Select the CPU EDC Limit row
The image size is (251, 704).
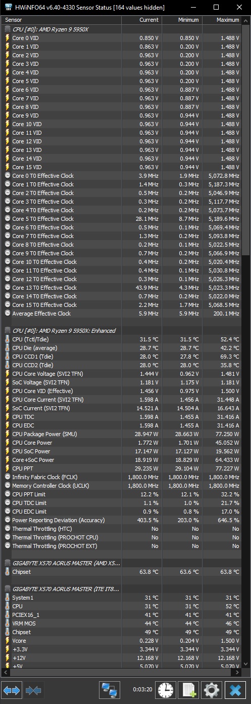(x=122, y=512)
